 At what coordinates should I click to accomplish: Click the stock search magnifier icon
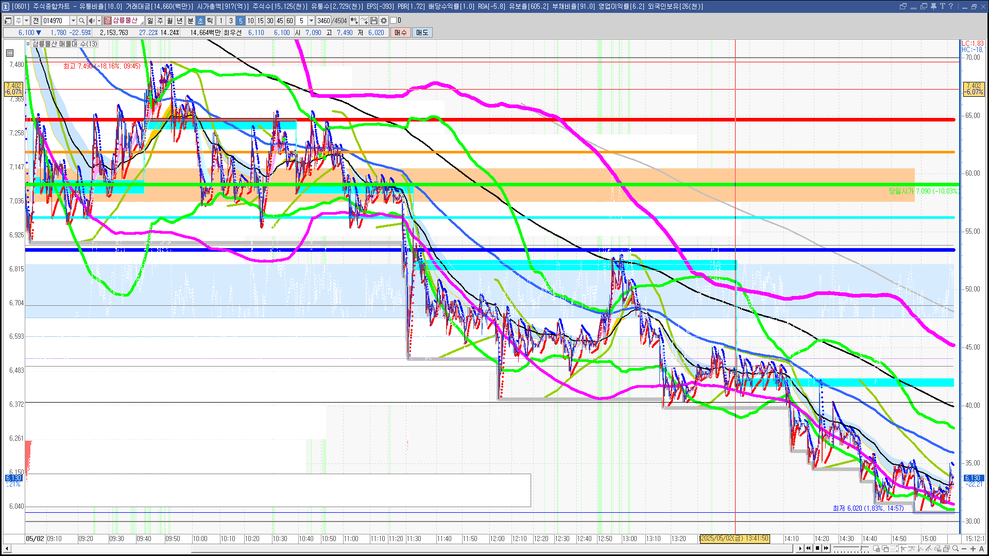point(81,21)
